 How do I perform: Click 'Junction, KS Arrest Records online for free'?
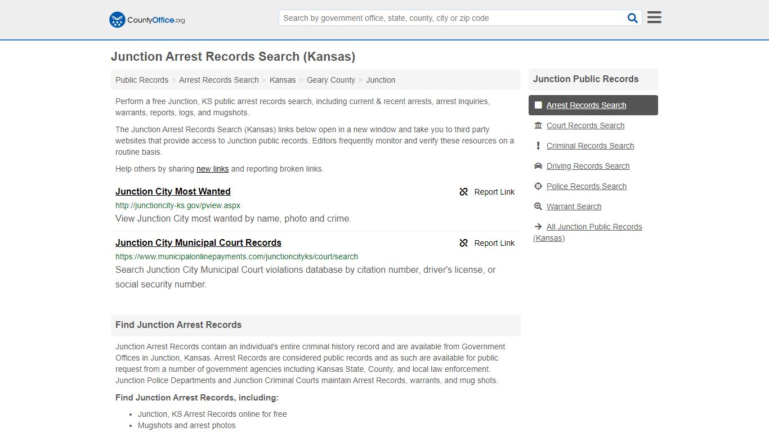[x=212, y=414]
